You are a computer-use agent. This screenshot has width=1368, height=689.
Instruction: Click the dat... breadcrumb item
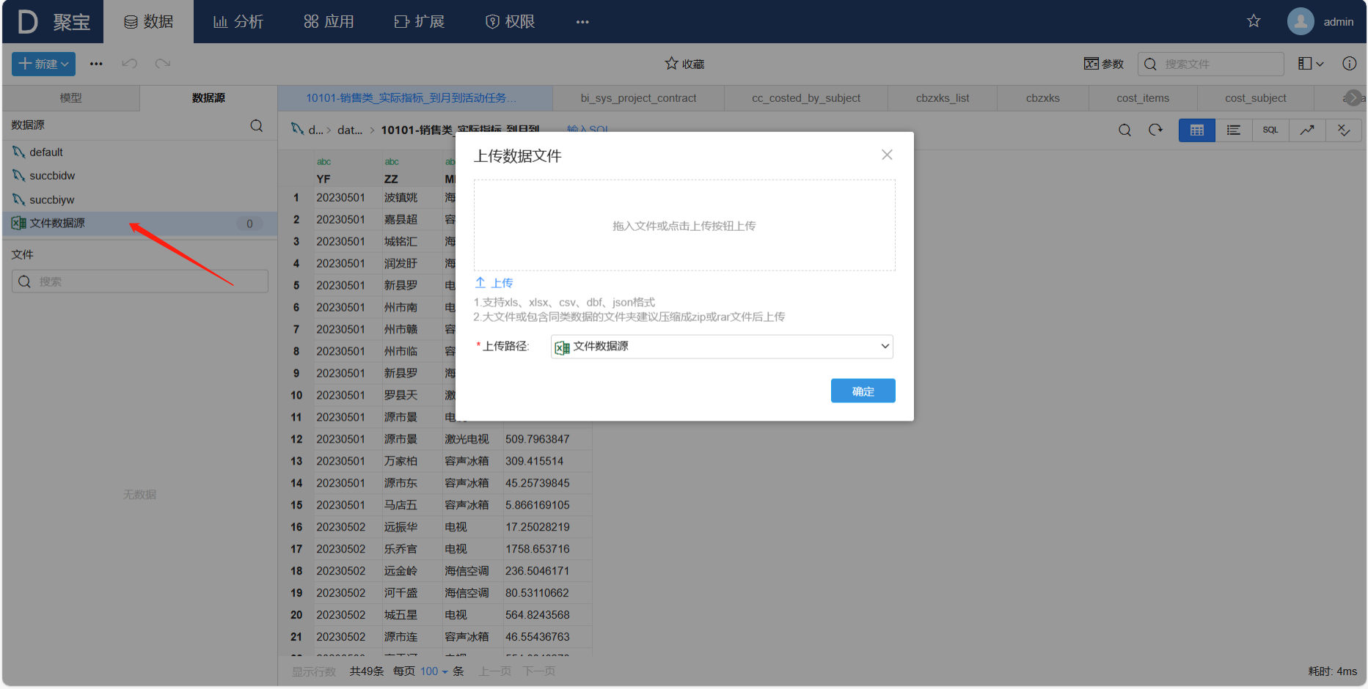350,130
